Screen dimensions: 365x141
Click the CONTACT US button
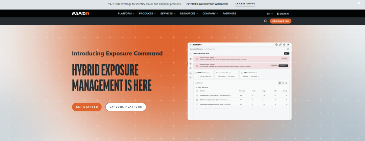[x=281, y=21]
